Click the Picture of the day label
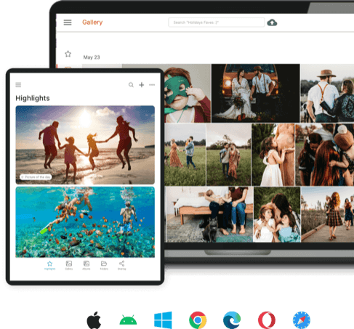The image size is (354, 329). tap(36, 177)
